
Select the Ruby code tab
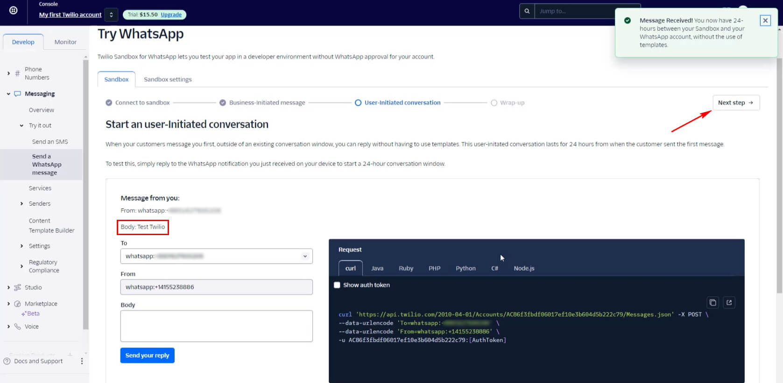tap(406, 268)
